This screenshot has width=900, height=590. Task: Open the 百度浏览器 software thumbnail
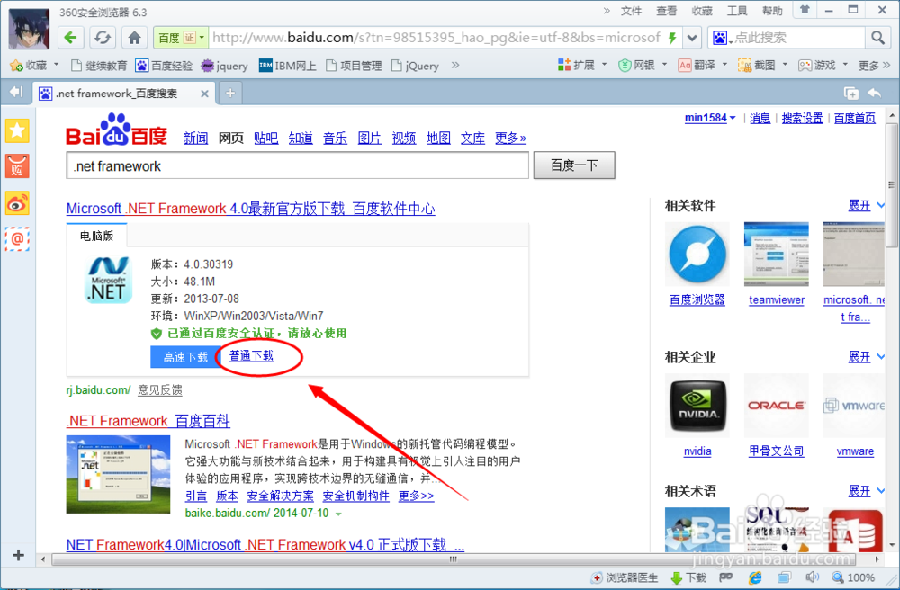pyautogui.click(x=697, y=254)
